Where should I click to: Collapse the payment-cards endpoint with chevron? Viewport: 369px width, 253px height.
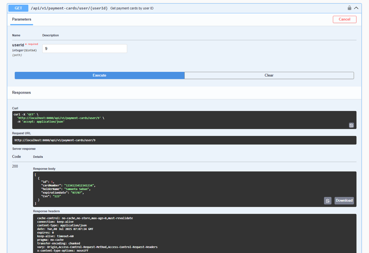point(356,8)
